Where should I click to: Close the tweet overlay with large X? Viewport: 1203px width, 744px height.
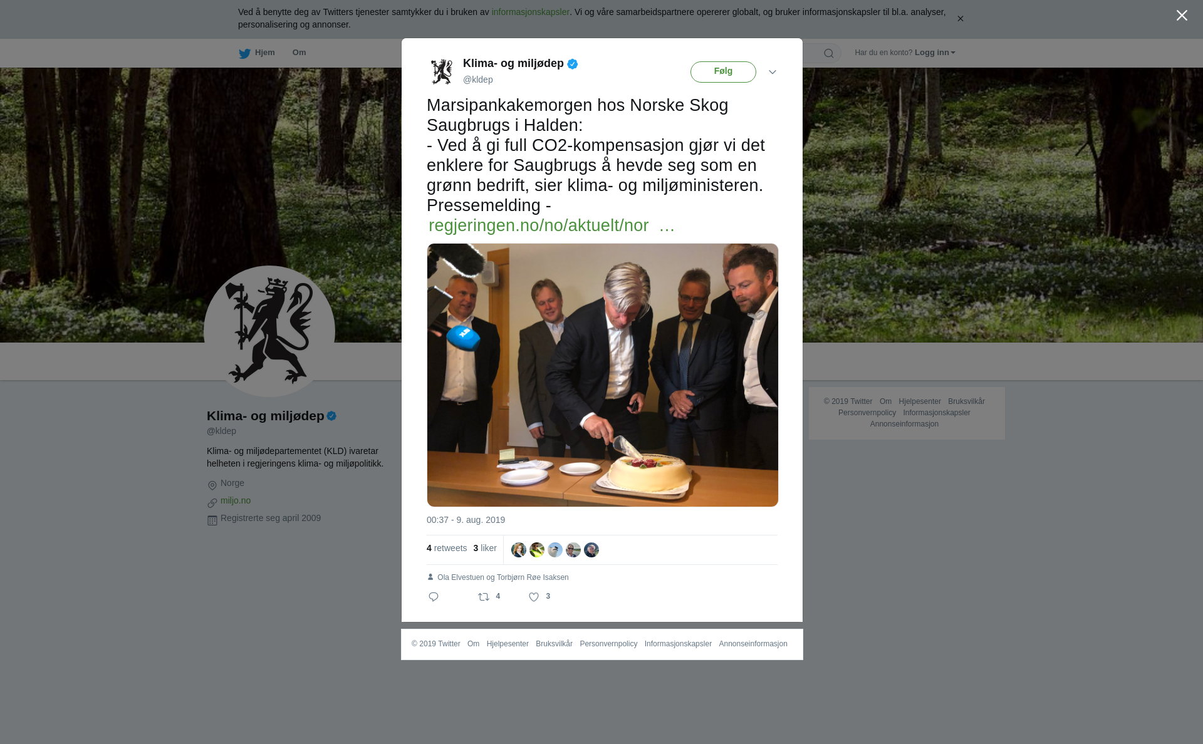1182,16
